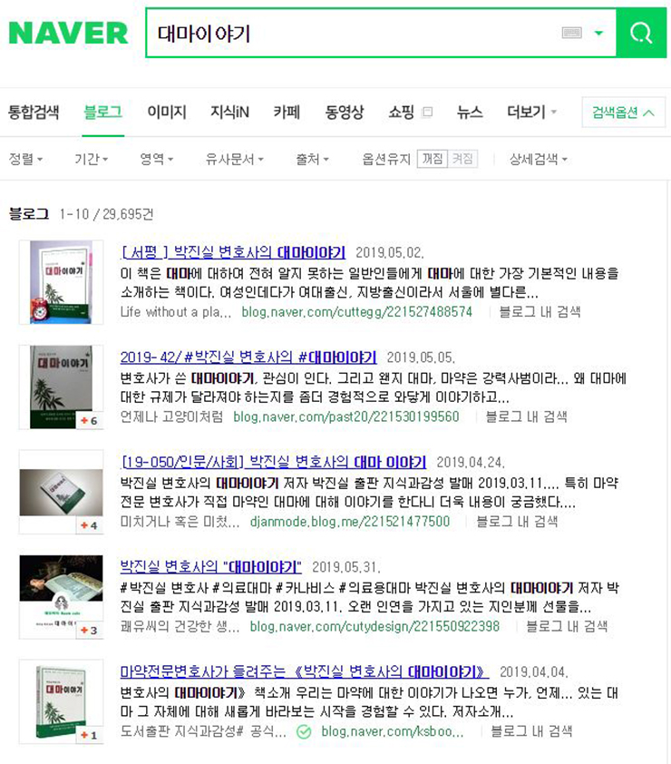Viewport: 671px width, 764px height.
Task: Click the +6 image count badge
Action: tap(89, 420)
